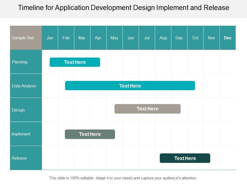Viewport: 247px width, 185px height.
Task: Click the Planning row teal timeline bar
Action: coord(75,62)
